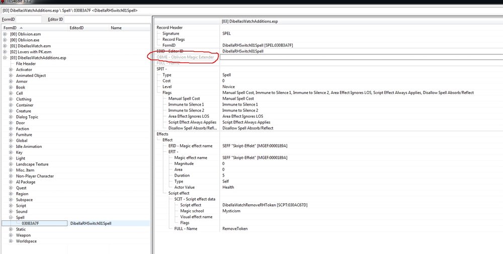Select the Key group

coord(19,152)
